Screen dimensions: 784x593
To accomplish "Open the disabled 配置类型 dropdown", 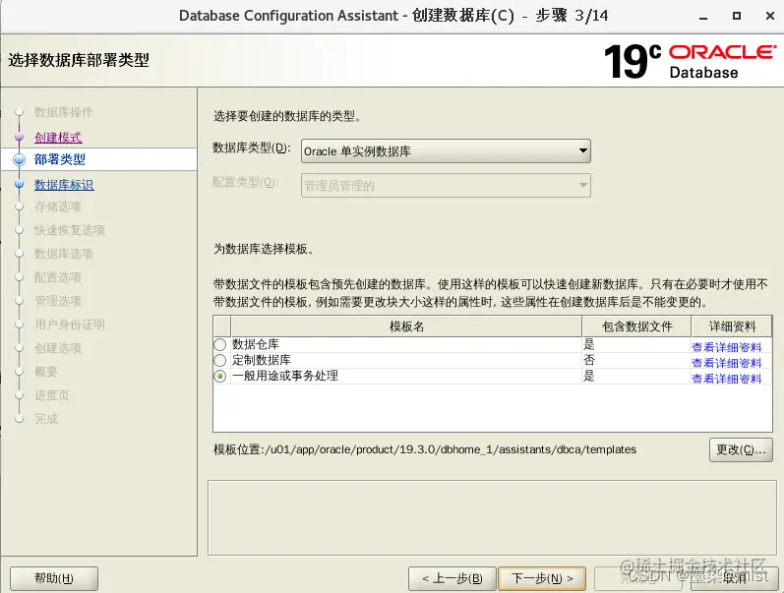I will pyautogui.click(x=446, y=186).
